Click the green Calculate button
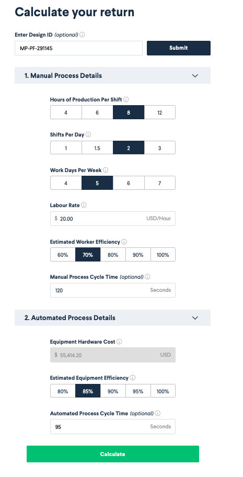Viewport: 243px width, 477px height. pyautogui.click(x=113, y=454)
